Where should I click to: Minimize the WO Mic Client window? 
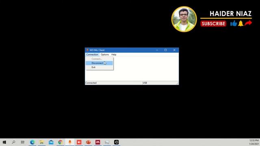point(157,50)
